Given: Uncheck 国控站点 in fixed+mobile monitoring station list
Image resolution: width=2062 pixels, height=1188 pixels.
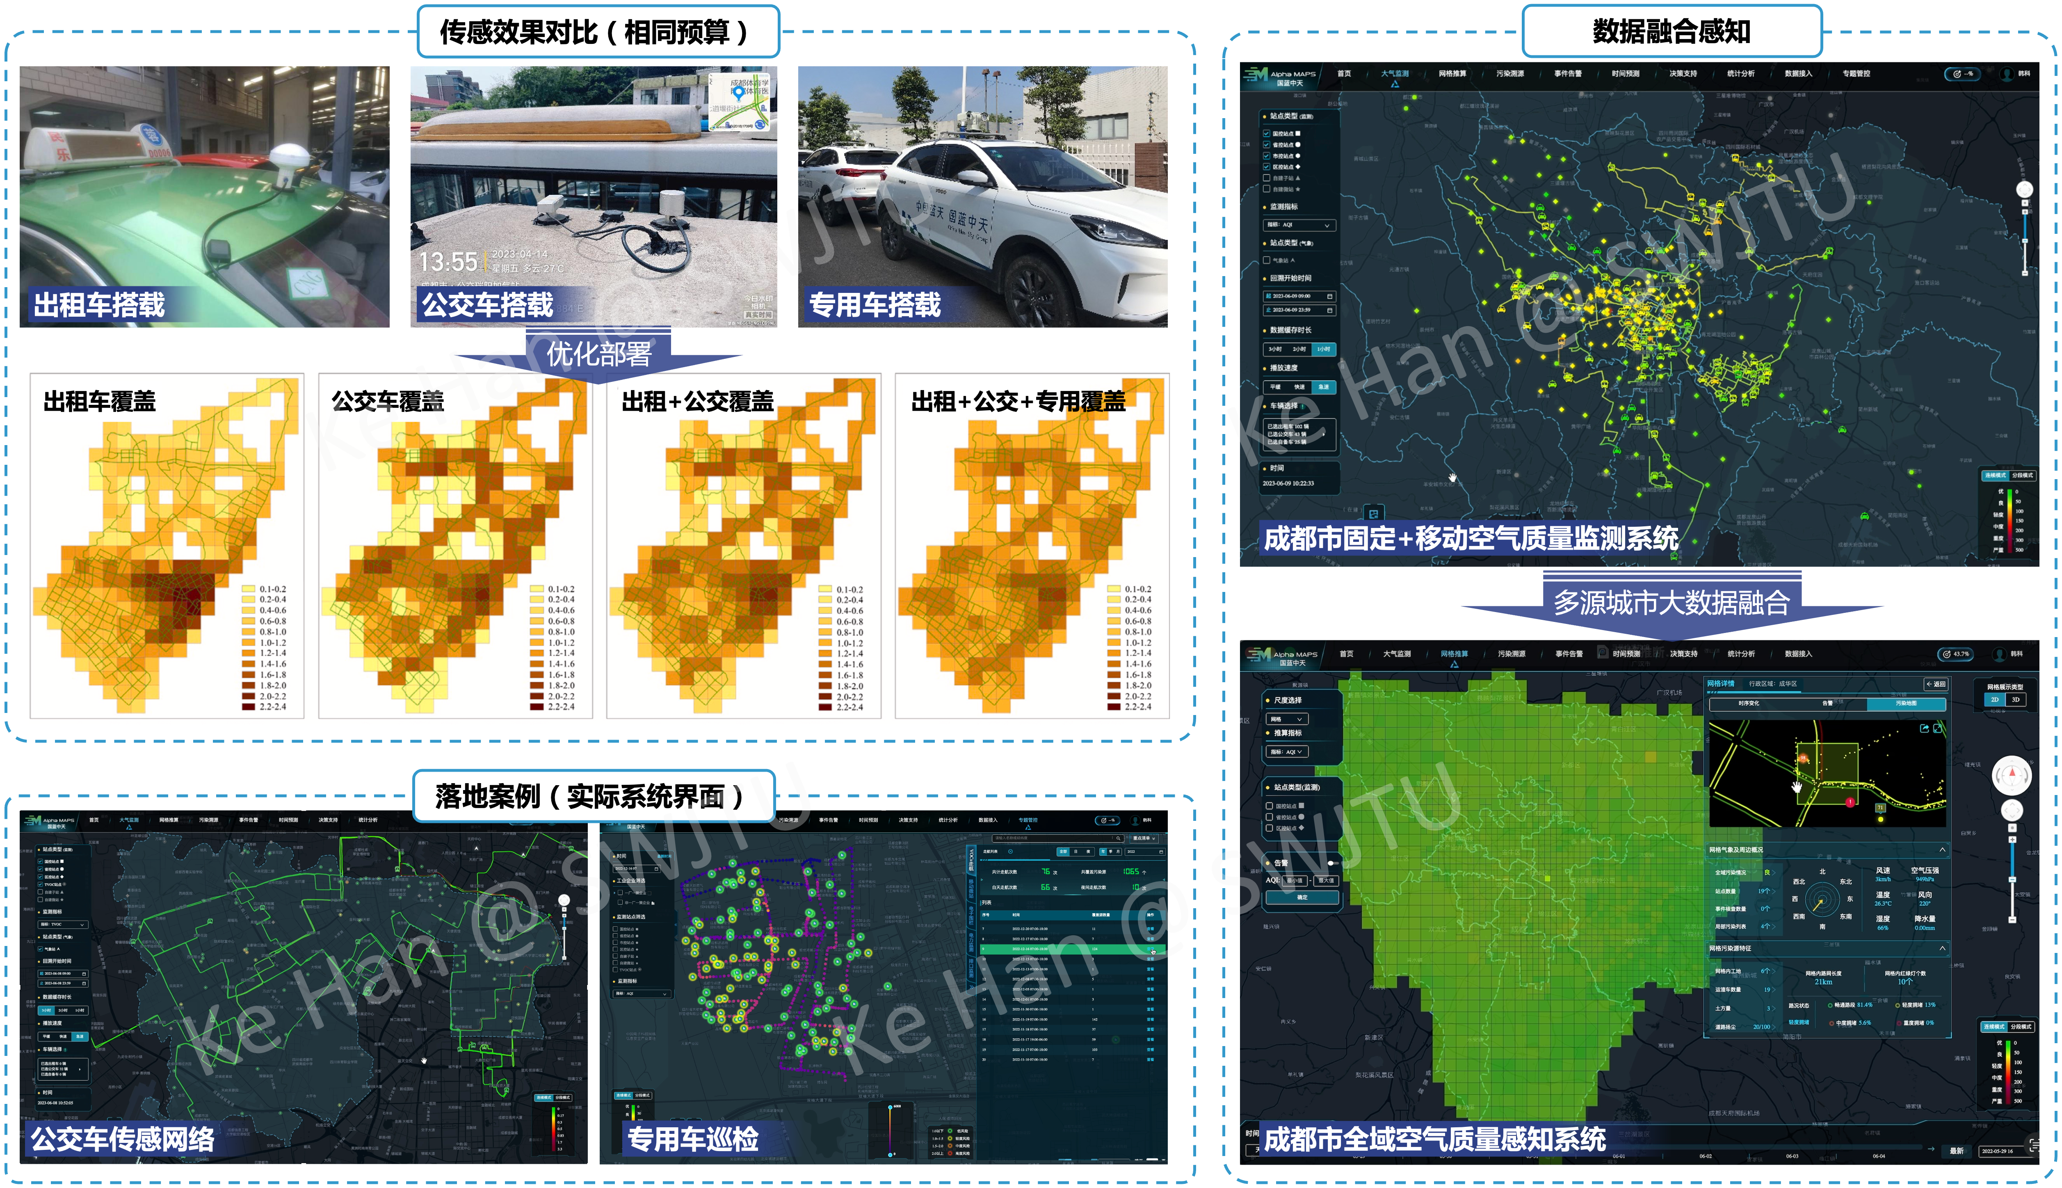Looking at the screenshot, I should (1267, 134).
